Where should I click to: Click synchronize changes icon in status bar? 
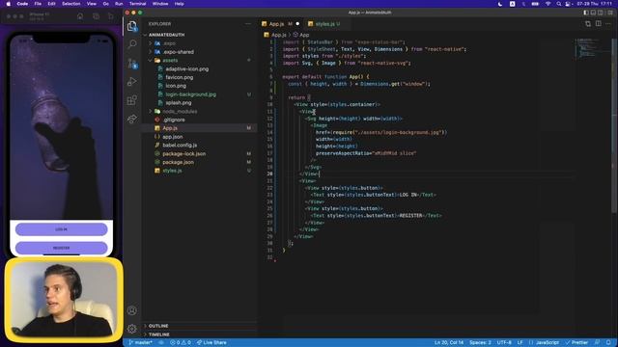(161, 343)
